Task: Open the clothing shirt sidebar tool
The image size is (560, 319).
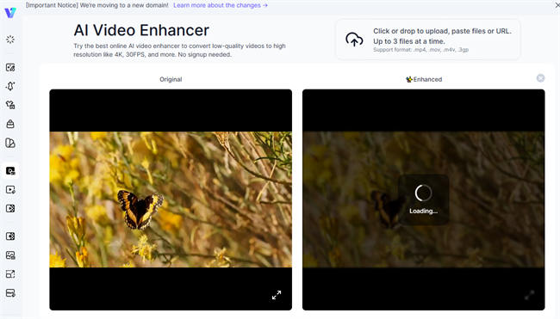Action: pos(10,105)
